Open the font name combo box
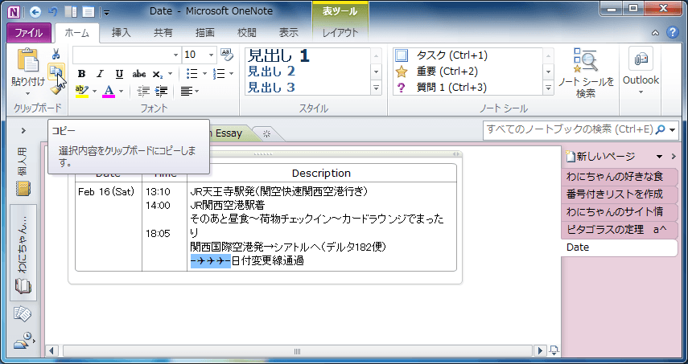This screenshot has height=364, width=688. click(x=127, y=55)
